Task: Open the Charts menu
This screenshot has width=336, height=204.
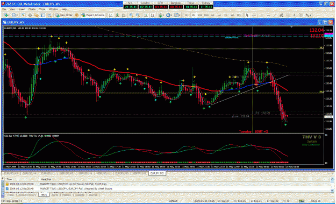Action: coord(32,10)
